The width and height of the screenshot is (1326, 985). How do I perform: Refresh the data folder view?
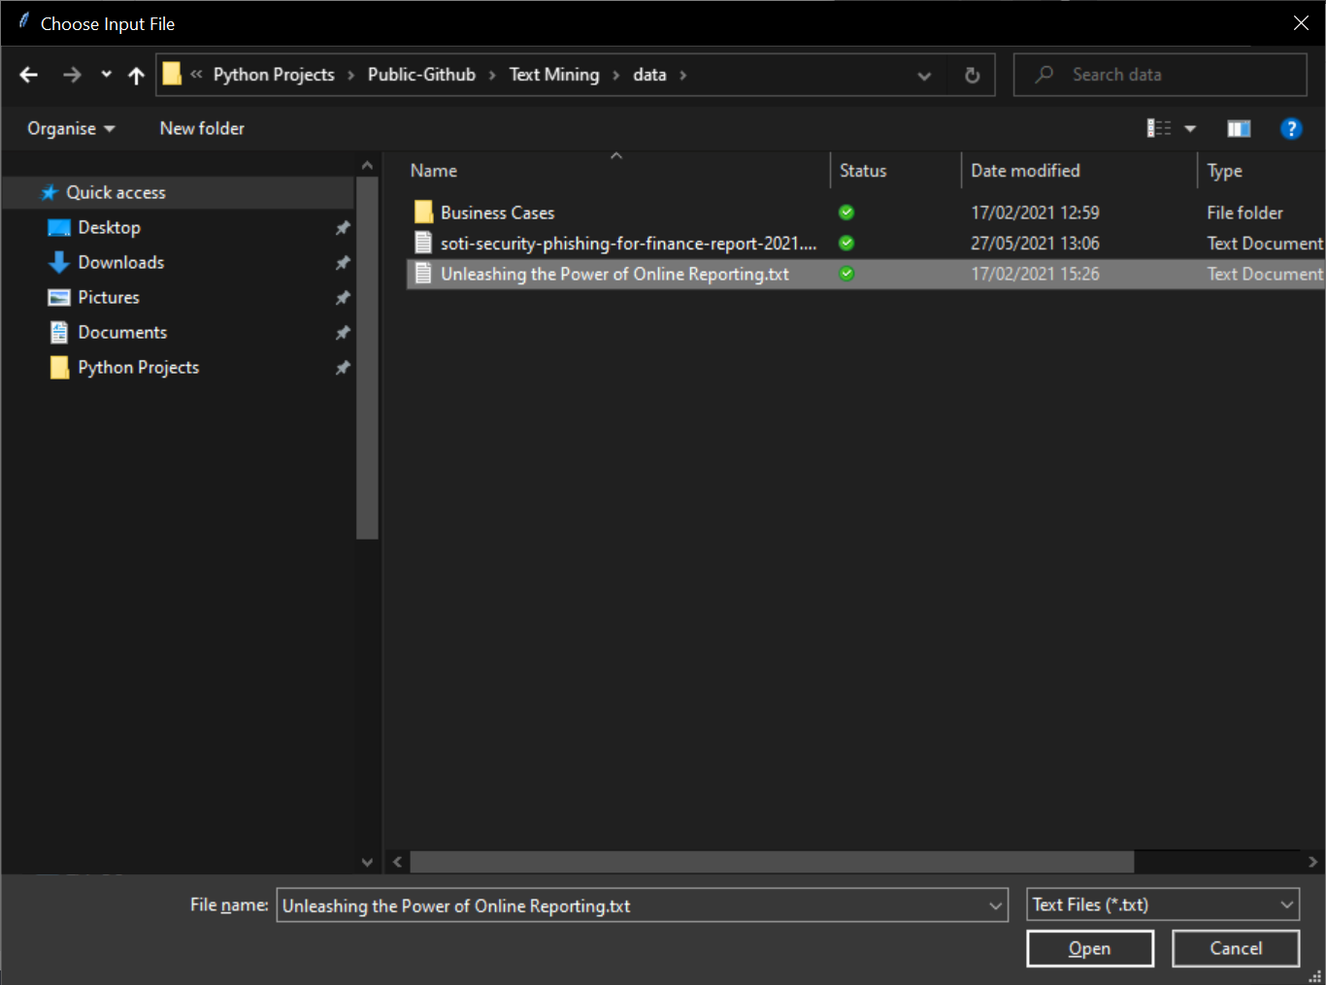point(972,75)
